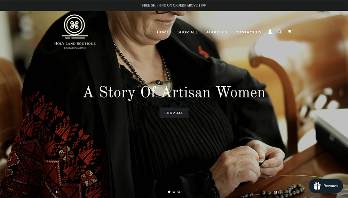This screenshot has height=198, width=348.
Task: Advance to next slide with right arrow
Action: (x=289, y=192)
